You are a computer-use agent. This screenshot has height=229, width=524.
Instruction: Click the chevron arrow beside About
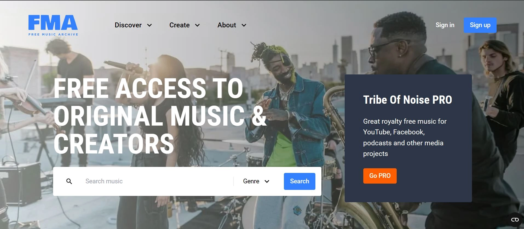click(244, 25)
